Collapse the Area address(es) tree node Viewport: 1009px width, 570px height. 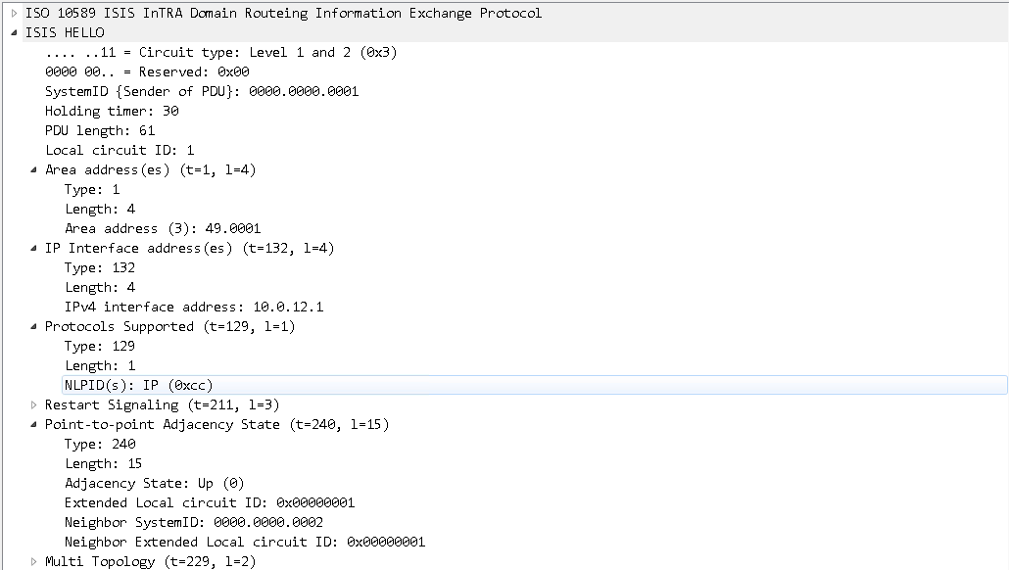point(33,169)
